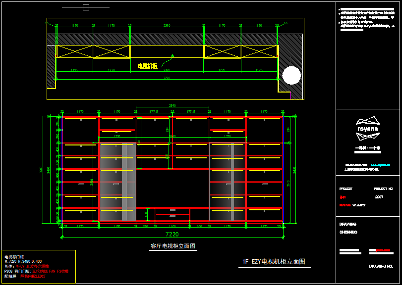Click the small square symbol at top left
This screenshot has height=285, width=402.
click(86, 7)
